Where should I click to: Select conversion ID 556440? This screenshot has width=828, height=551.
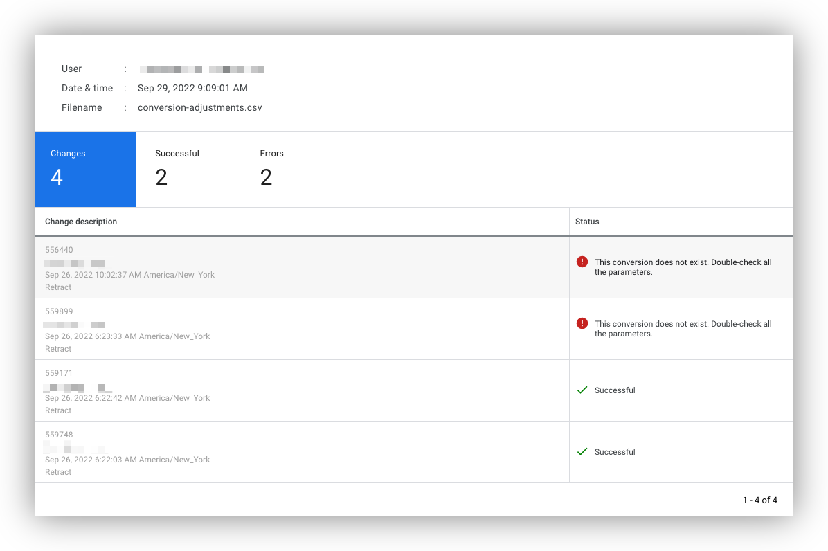point(59,250)
